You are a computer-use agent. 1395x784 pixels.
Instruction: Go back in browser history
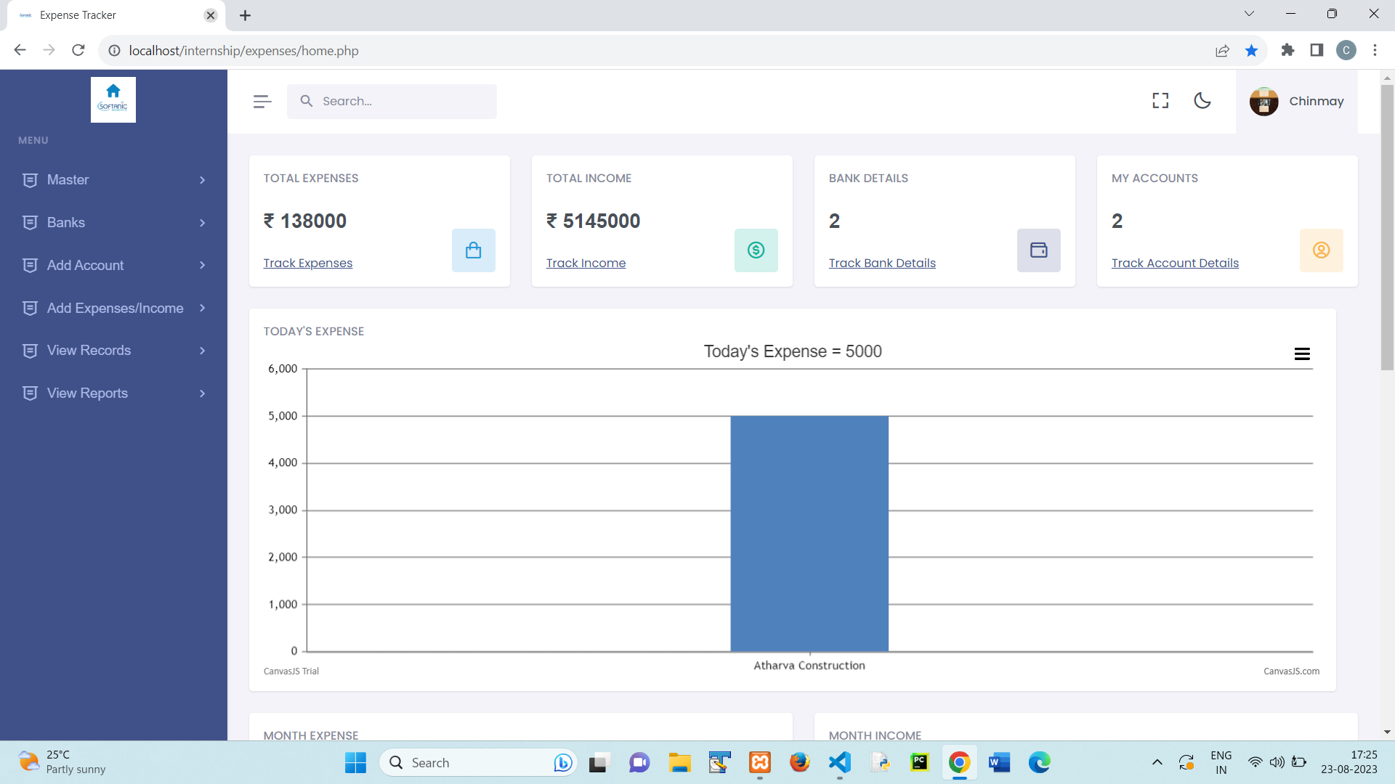(20, 50)
